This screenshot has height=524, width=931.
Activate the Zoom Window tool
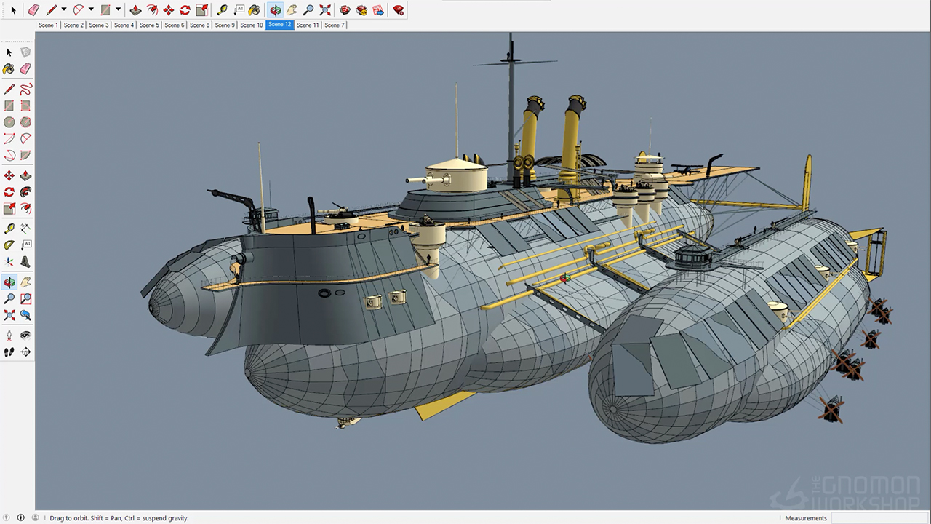(x=25, y=298)
